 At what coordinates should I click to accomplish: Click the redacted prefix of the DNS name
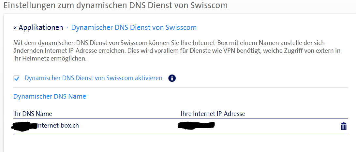pyautogui.click(x=24, y=126)
